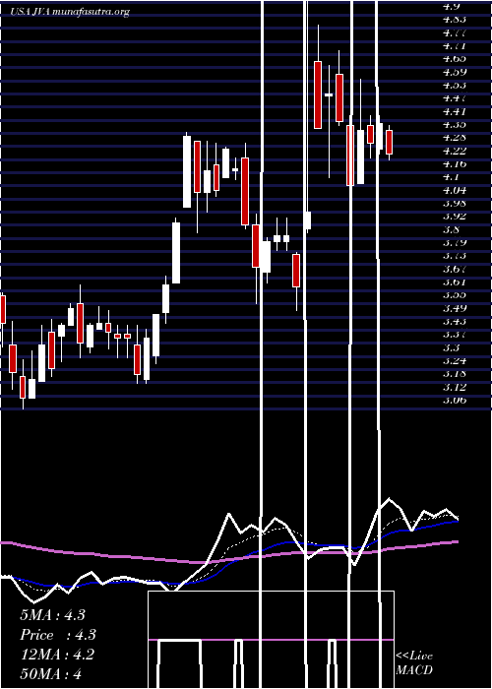
Task: Click the 3.73 price axis label
Action: 455,256
